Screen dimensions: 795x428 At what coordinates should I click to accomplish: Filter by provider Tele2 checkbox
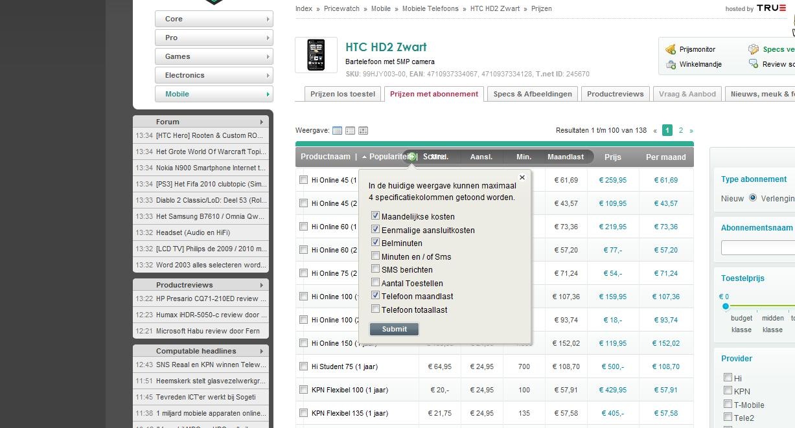point(728,417)
